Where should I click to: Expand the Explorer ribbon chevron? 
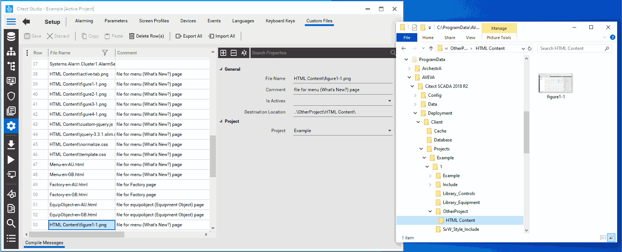[605, 37]
